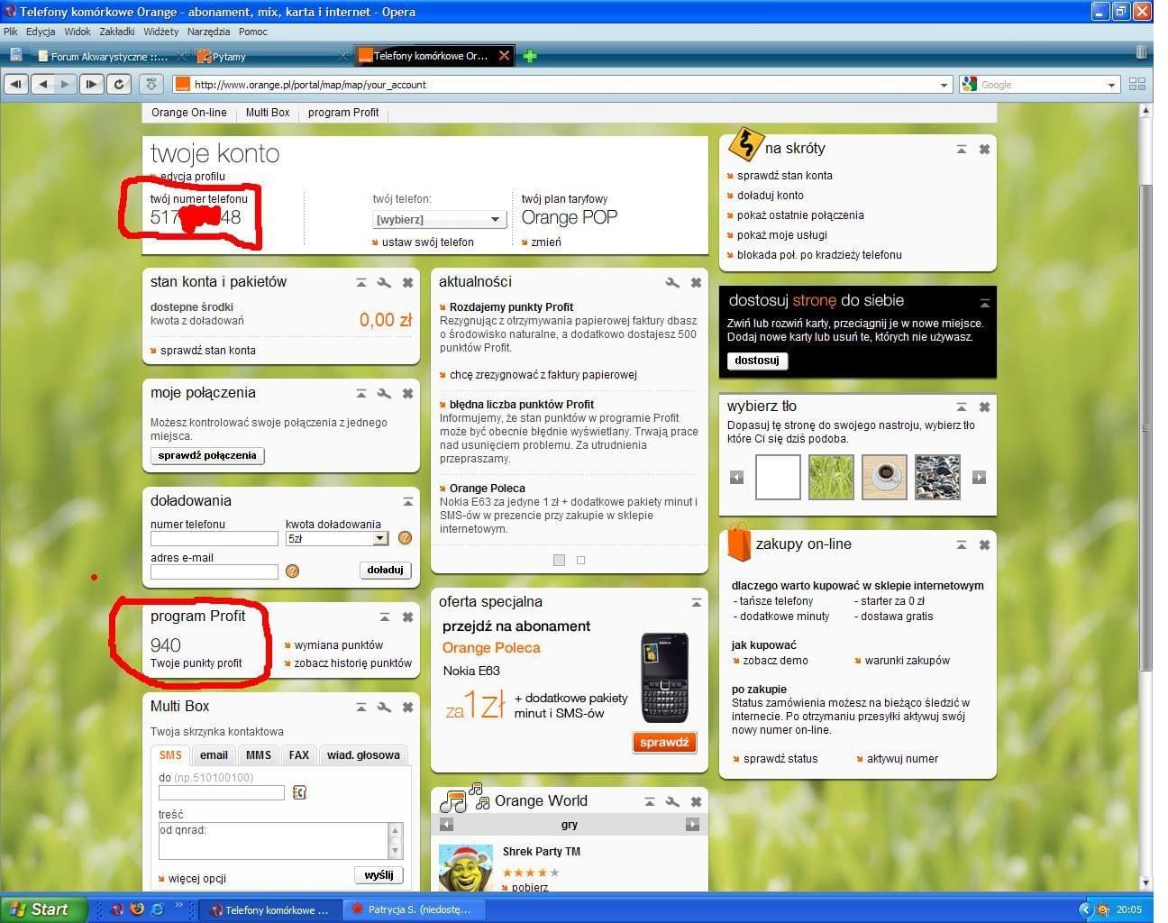Click the sprawdź połączenia button
Screen dimensions: 1168x923
(x=207, y=456)
